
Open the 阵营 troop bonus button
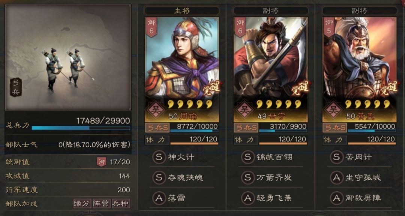[101, 203]
